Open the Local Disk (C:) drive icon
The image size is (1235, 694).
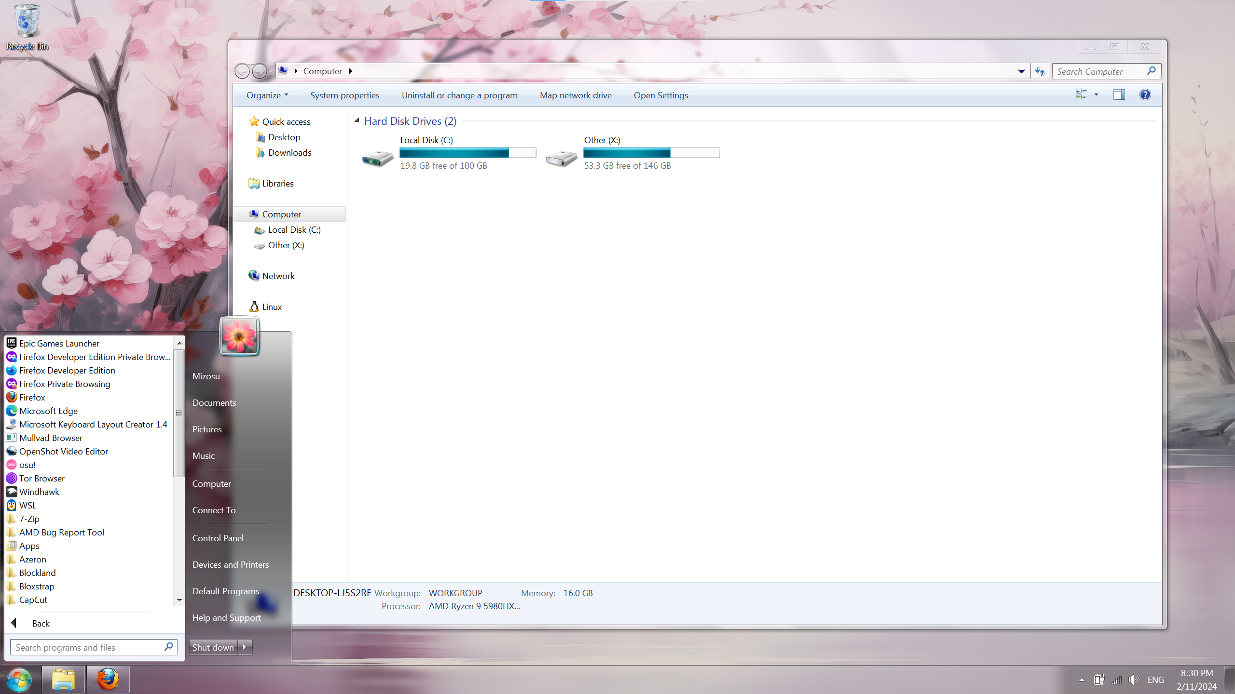(378, 158)
